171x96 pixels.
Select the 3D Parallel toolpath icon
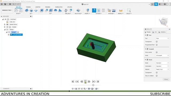pos(51,10)
